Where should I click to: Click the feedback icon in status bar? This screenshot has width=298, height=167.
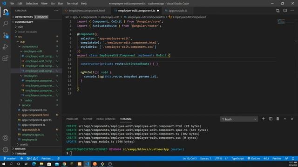click(x=286, y=159)
